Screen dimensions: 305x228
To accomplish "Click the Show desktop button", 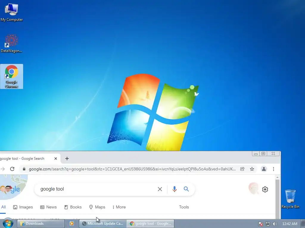I will (303, 224).
